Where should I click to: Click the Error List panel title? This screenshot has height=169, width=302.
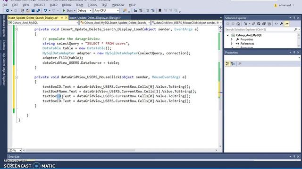[14, 157]
